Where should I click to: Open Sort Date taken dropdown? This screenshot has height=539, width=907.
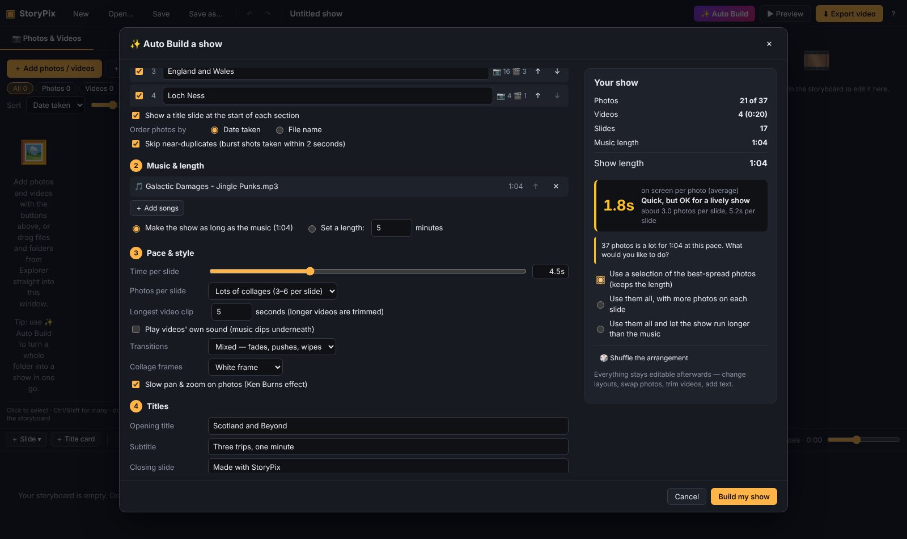[x=56, y=105]
